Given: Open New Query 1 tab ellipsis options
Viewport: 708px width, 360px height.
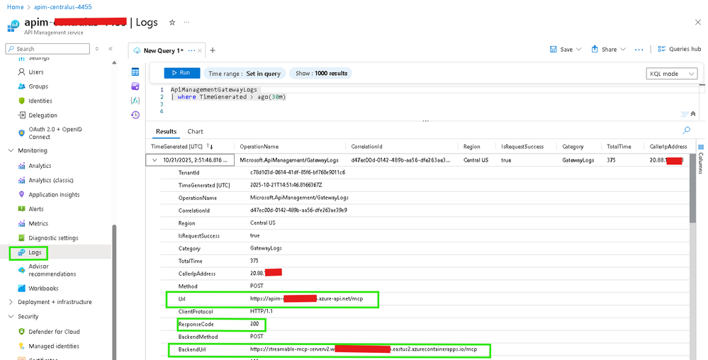Looking at the screenshot, I should coord(191,50).
